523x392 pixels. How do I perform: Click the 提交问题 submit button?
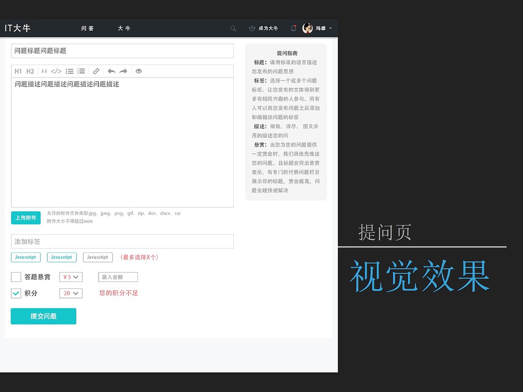click(43, 316)
